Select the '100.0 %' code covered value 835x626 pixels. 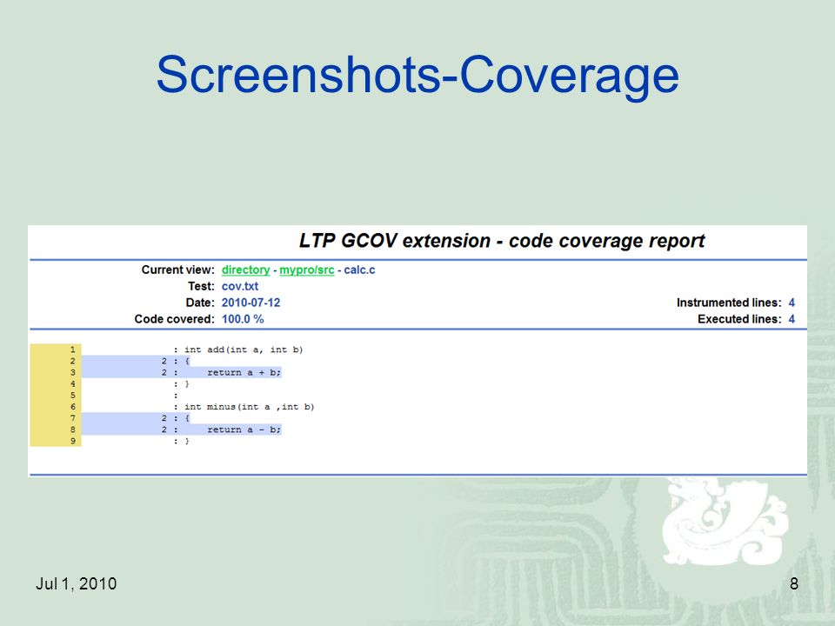coord(243,319)
